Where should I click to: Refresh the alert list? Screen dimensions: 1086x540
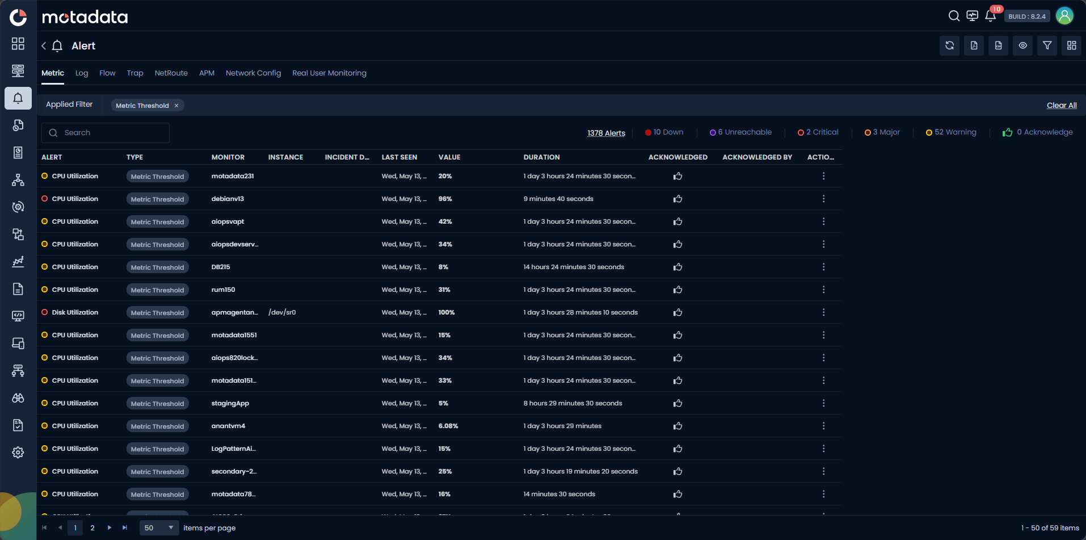(x=950, y=45)
